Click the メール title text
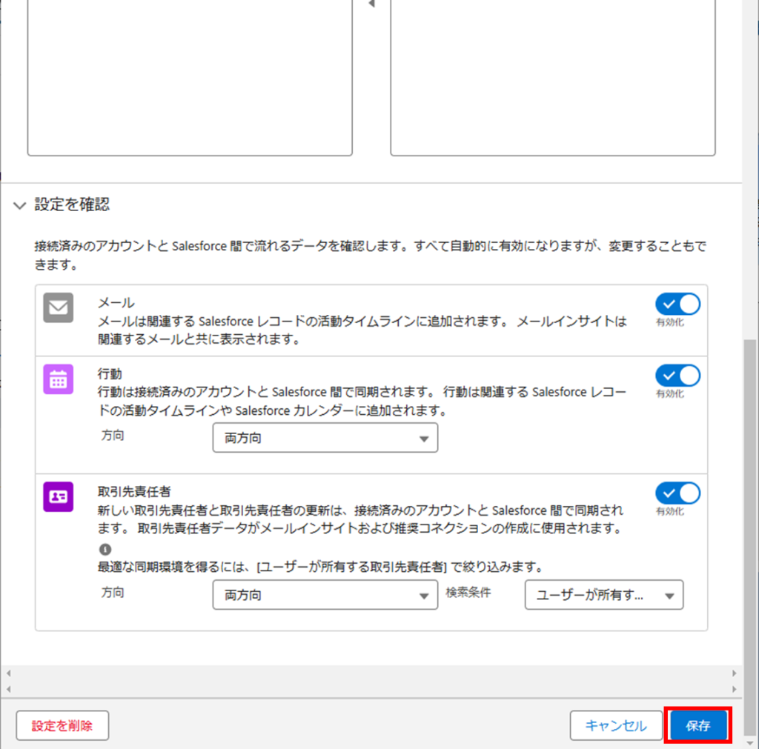The width and height of the screenshot is (759, 749). click(116, 303)
